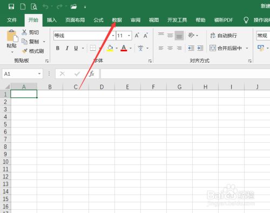The image size is (270, 213).
Task: Switch to the 数据 tab
Action: 117,20
